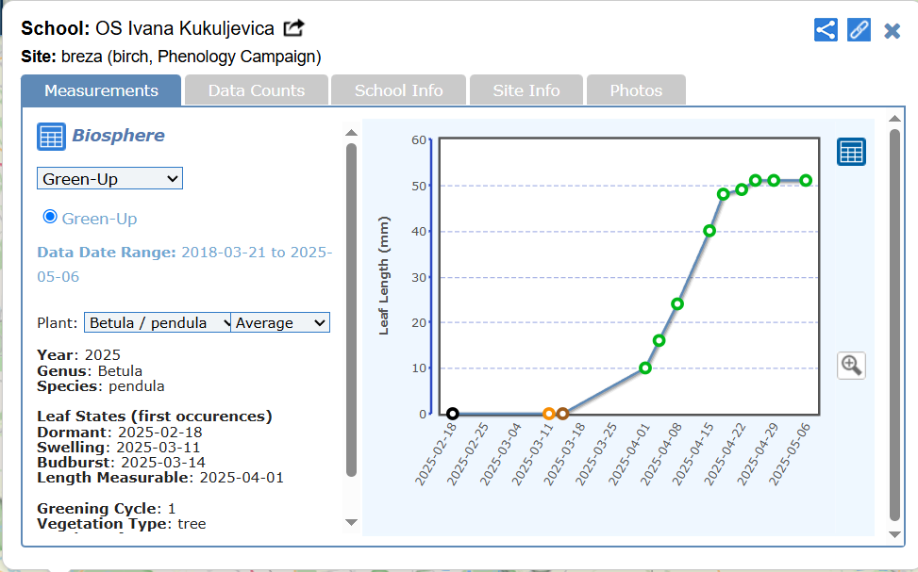Select the Green-Up radio button
Image resolution: width=918 pixels, height=572 pixels.
[x=50, y=217]
